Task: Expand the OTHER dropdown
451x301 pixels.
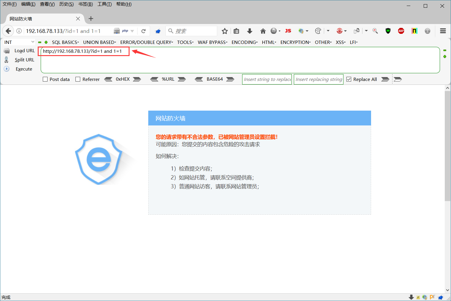Action: [323, 42]
